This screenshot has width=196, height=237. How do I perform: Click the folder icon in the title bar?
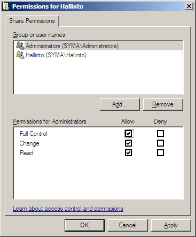6,6
